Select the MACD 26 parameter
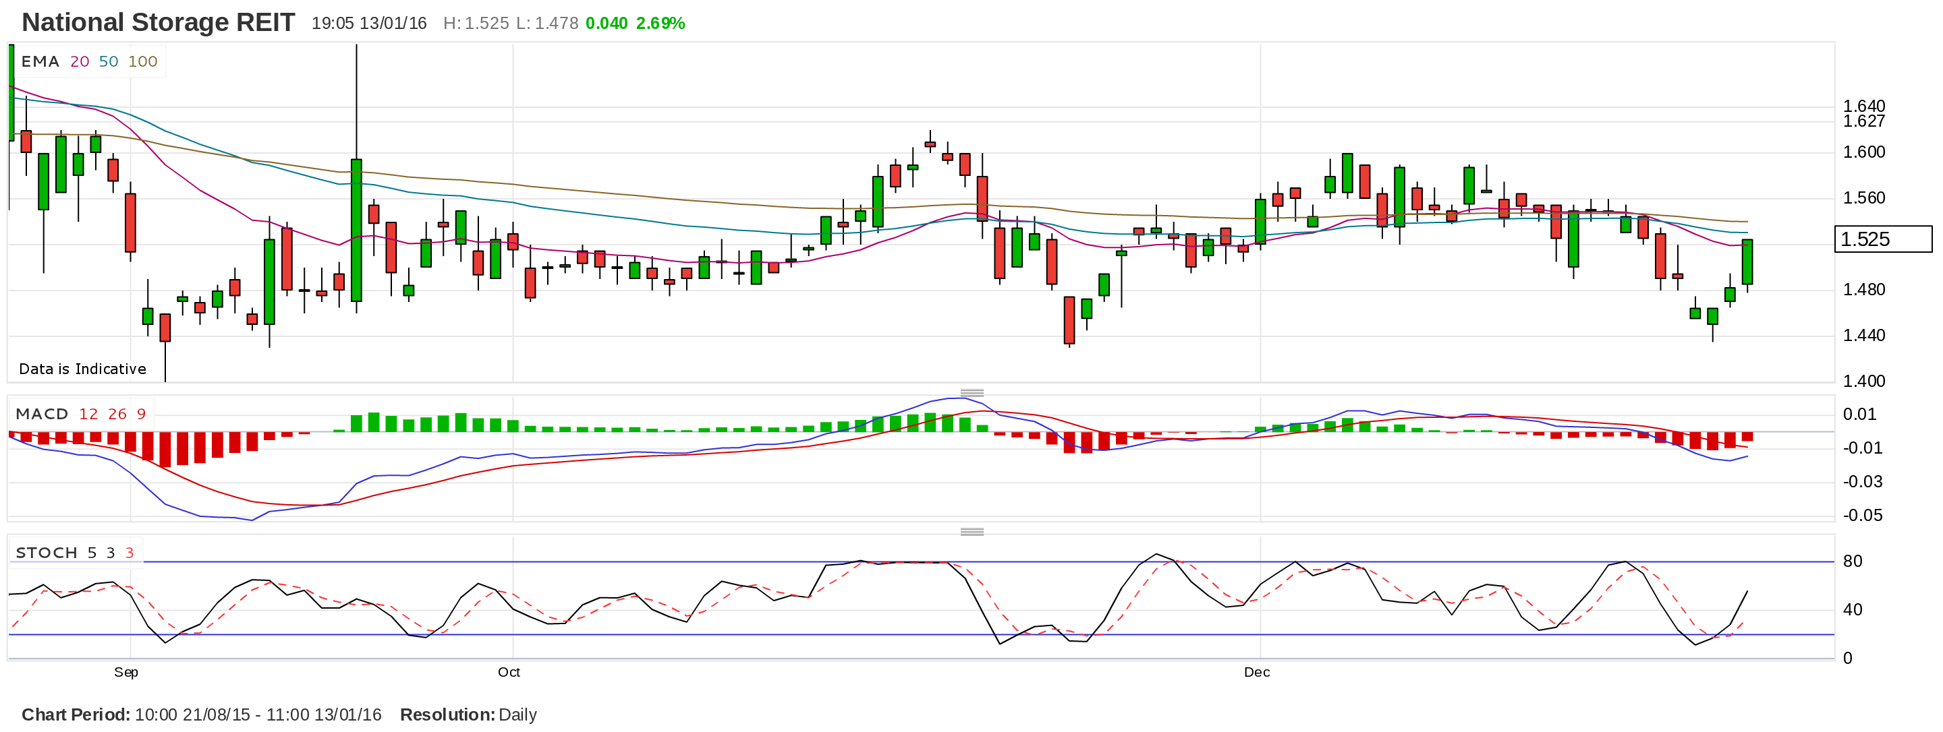 [x=117, y=414]
